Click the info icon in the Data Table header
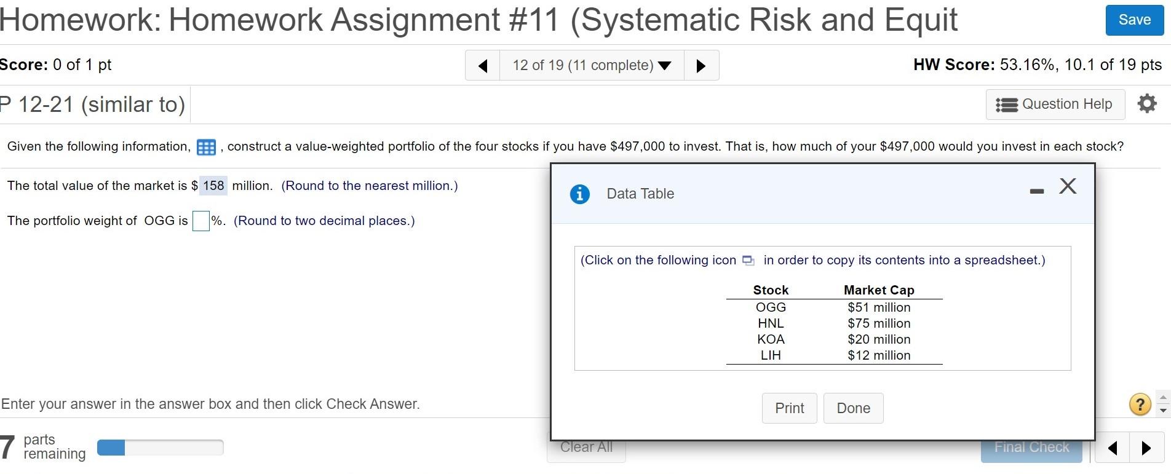The image size is (1171, 474). 579,193
